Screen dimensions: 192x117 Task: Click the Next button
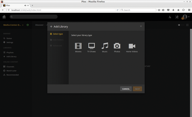pyautogui.click(x=137, y=89)
